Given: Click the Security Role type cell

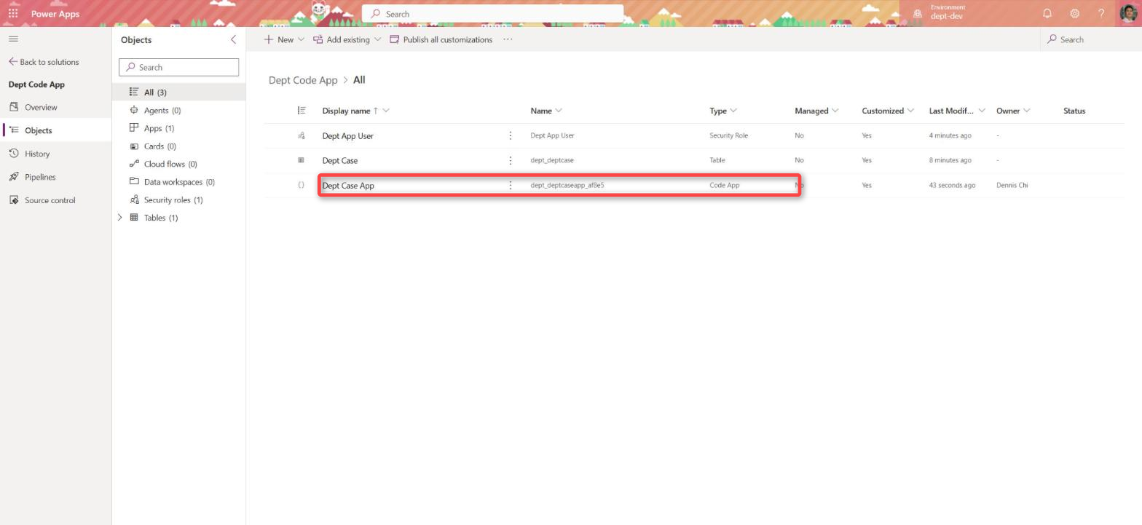Looking at the screenshot, I should pos(728,135).
